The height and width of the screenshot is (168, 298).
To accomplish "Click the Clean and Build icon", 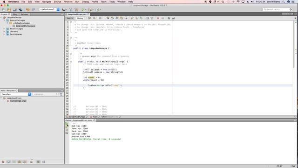I will pyautogui.click(x=76, y=9).
